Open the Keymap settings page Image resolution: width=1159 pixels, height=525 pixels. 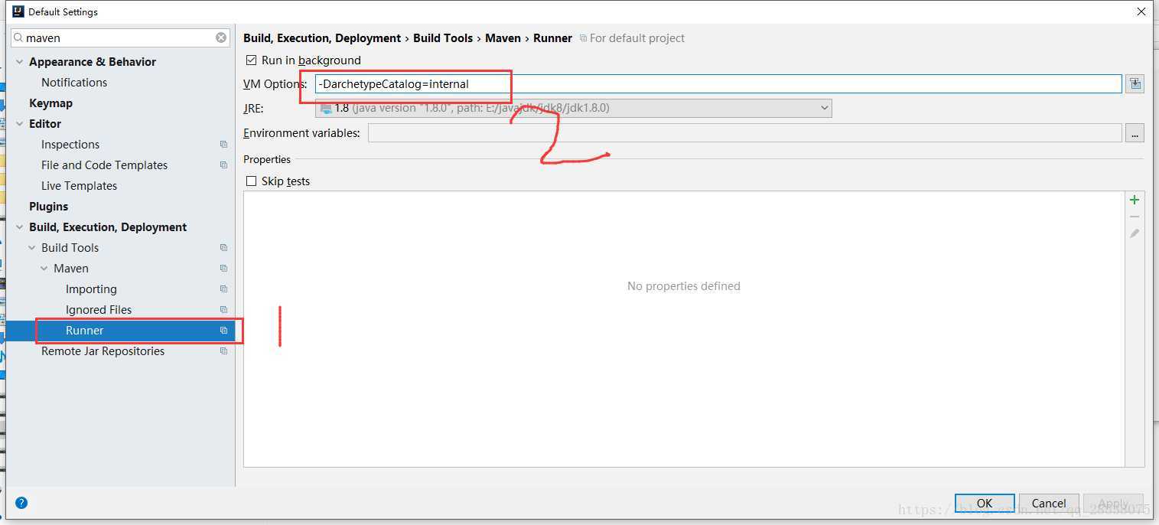[x=50, y=103]
